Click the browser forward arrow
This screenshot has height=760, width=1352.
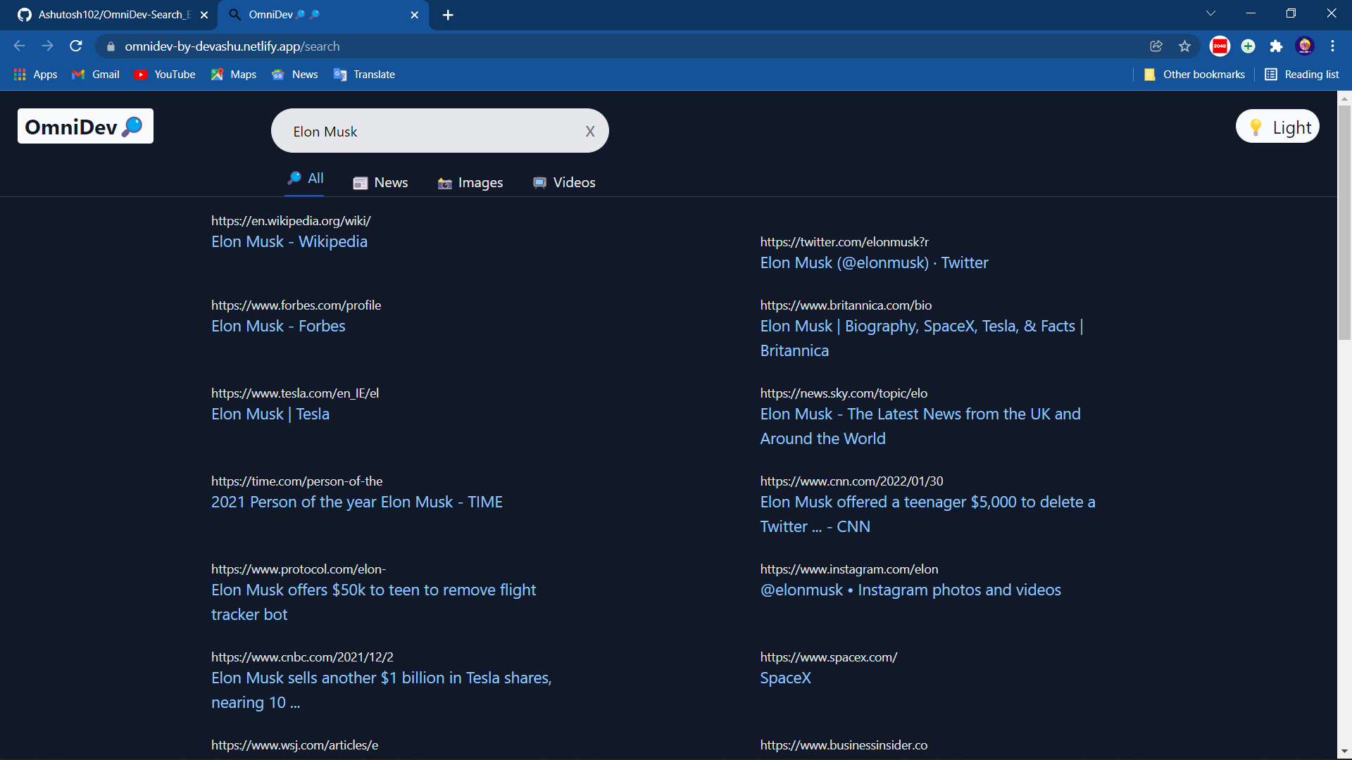tap(47, 46)
